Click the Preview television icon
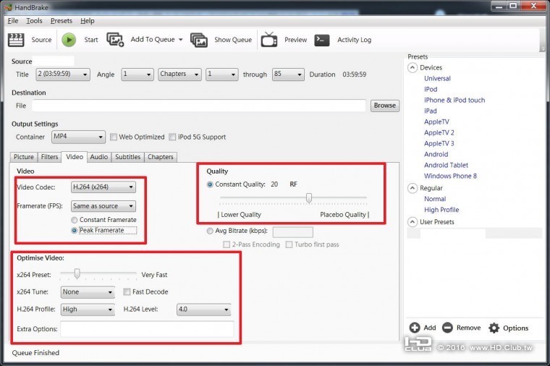 269,40
